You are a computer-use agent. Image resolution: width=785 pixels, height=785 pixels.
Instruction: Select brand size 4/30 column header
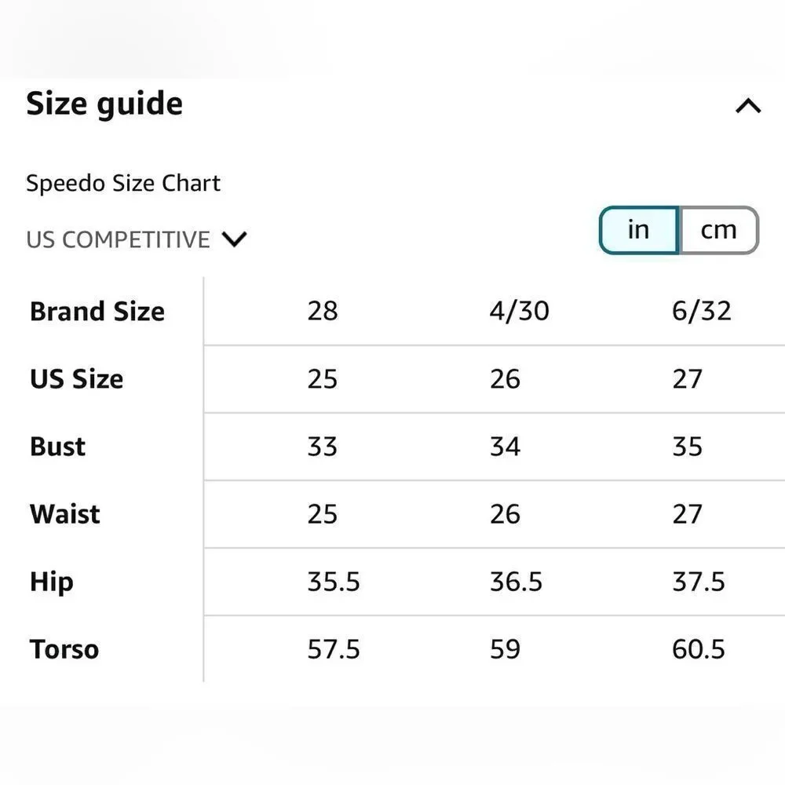(519, 311)
